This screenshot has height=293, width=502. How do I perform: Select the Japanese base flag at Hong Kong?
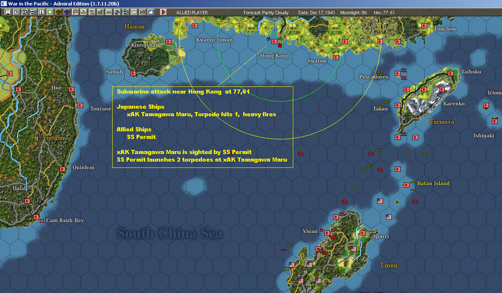pos(274,42)
